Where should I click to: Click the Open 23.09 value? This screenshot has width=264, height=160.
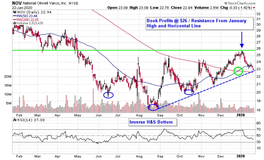[118, 8]
